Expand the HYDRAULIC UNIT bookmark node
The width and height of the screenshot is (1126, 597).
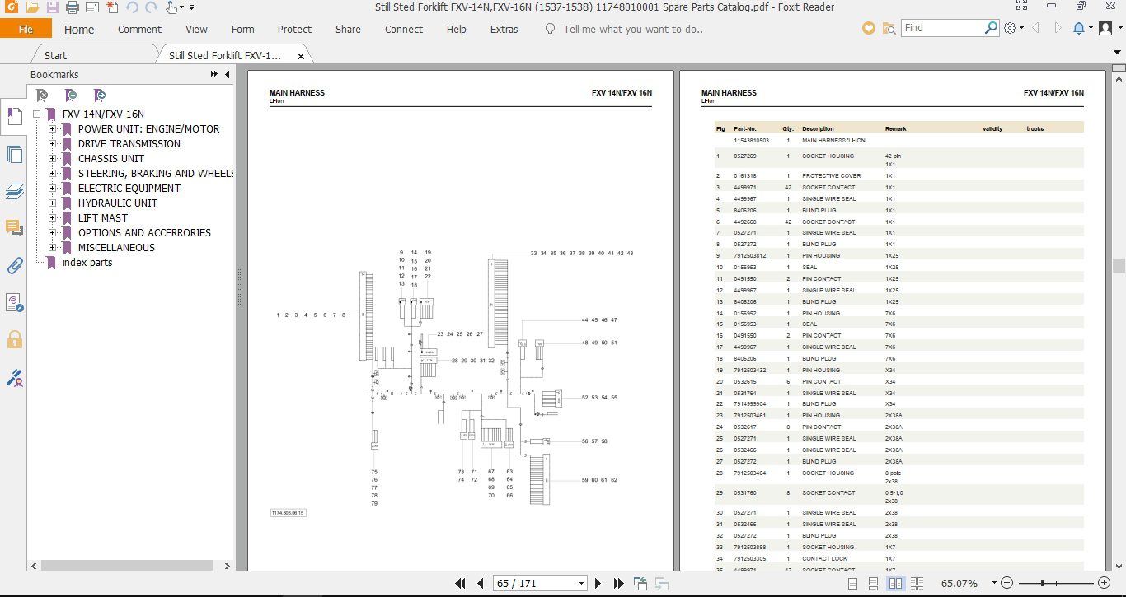[x=52, y=203]
